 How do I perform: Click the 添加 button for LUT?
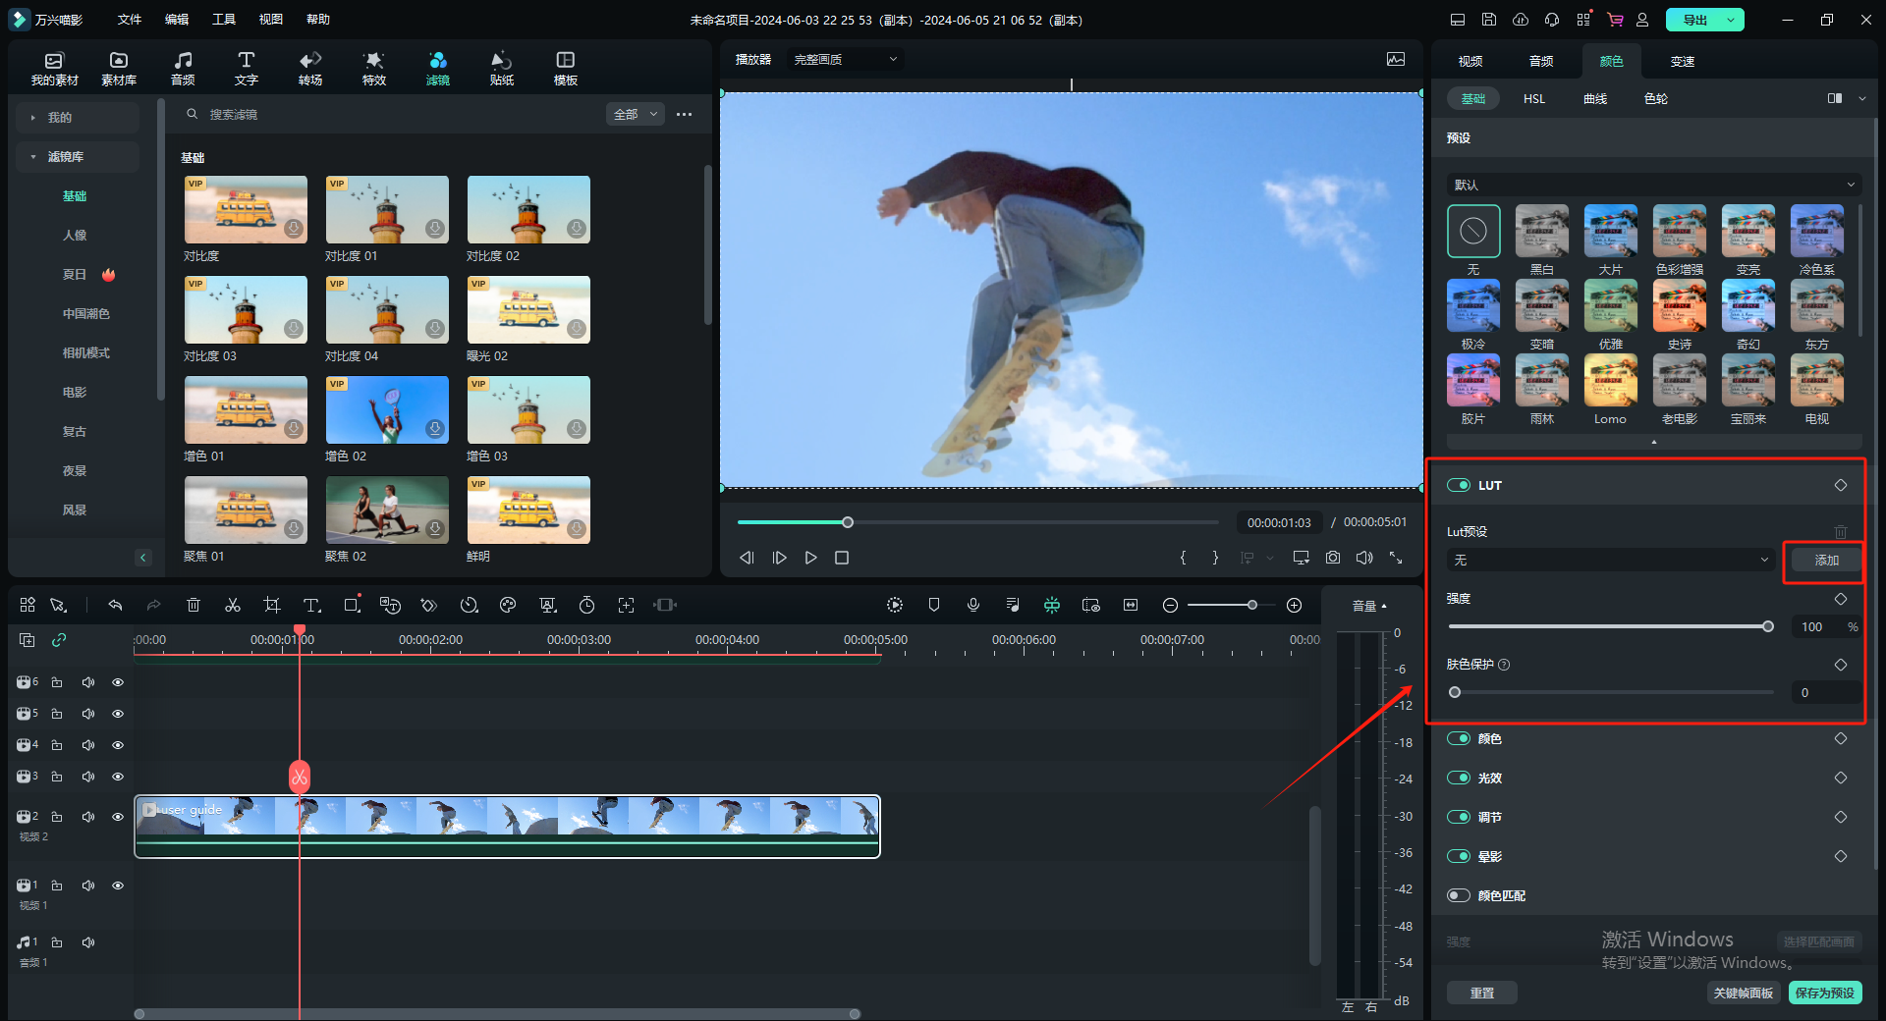pyautogui.click(x=1826, y=560)
